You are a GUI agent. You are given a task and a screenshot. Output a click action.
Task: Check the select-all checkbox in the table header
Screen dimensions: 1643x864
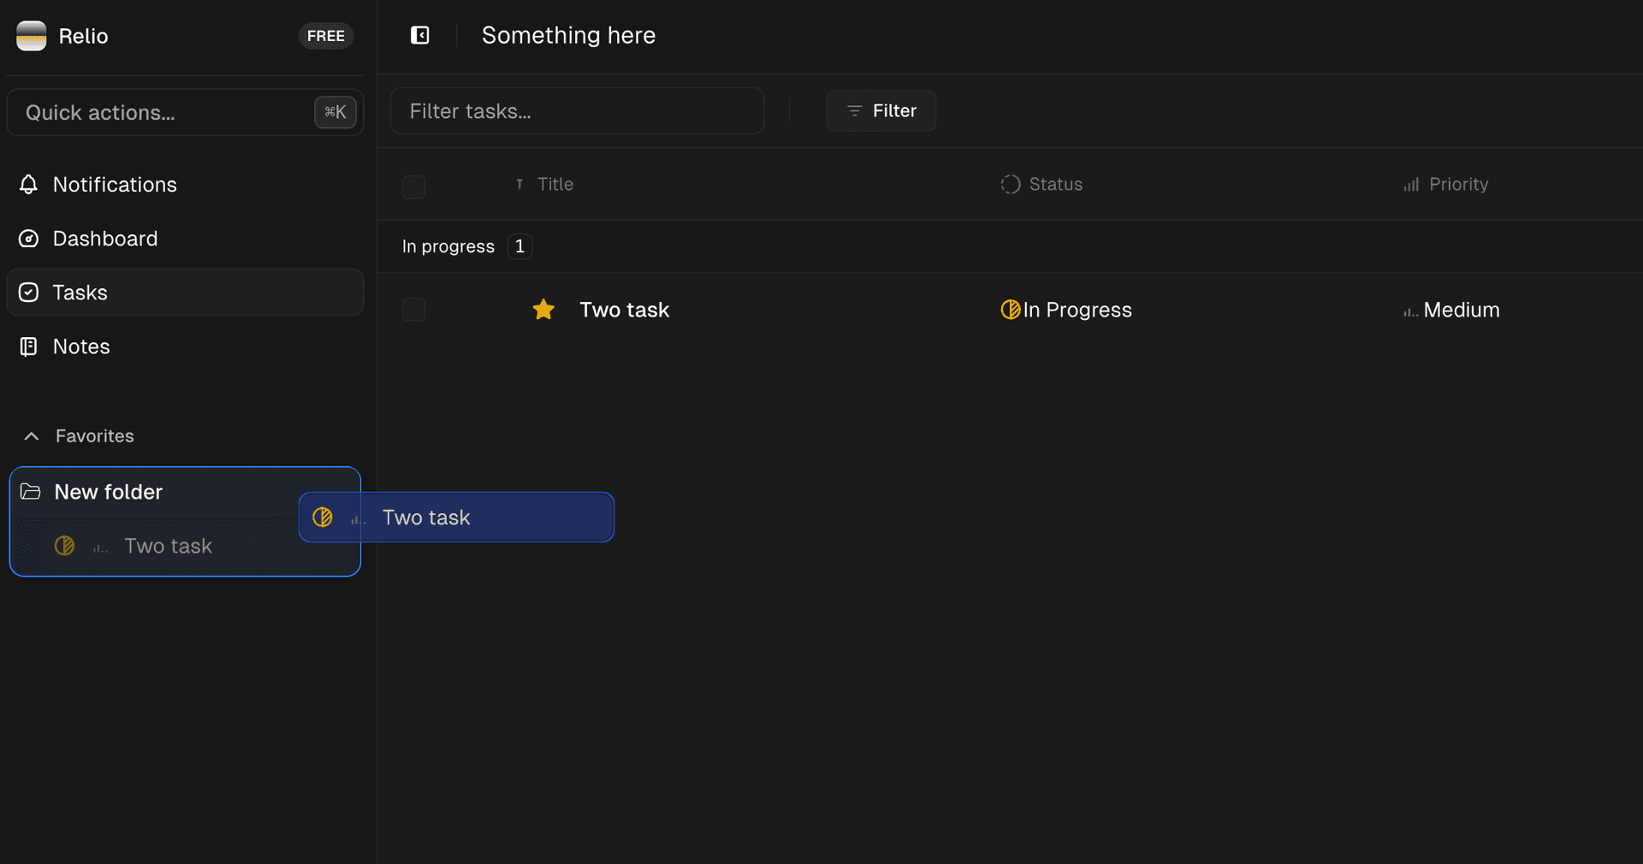[x=413, y=186]
